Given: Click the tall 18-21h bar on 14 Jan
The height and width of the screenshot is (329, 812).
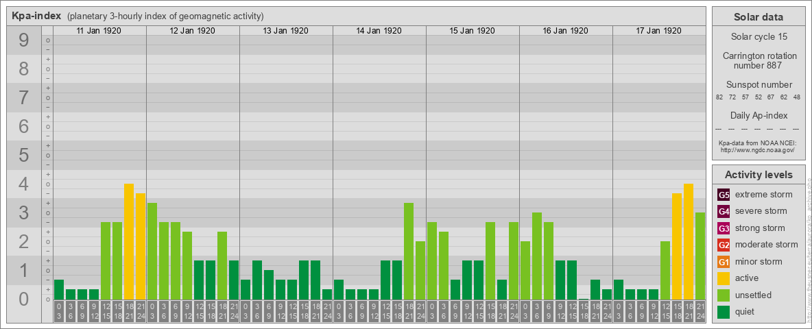Looking at the screenshot, I should [x=409, y=251].
